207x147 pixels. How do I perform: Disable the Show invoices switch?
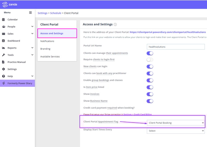(x=150, y=94)
